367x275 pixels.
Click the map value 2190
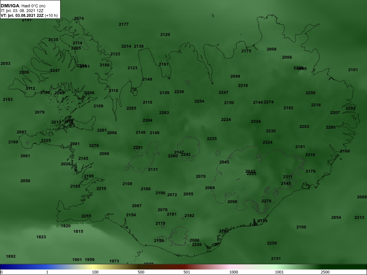[x=160, y=193]
